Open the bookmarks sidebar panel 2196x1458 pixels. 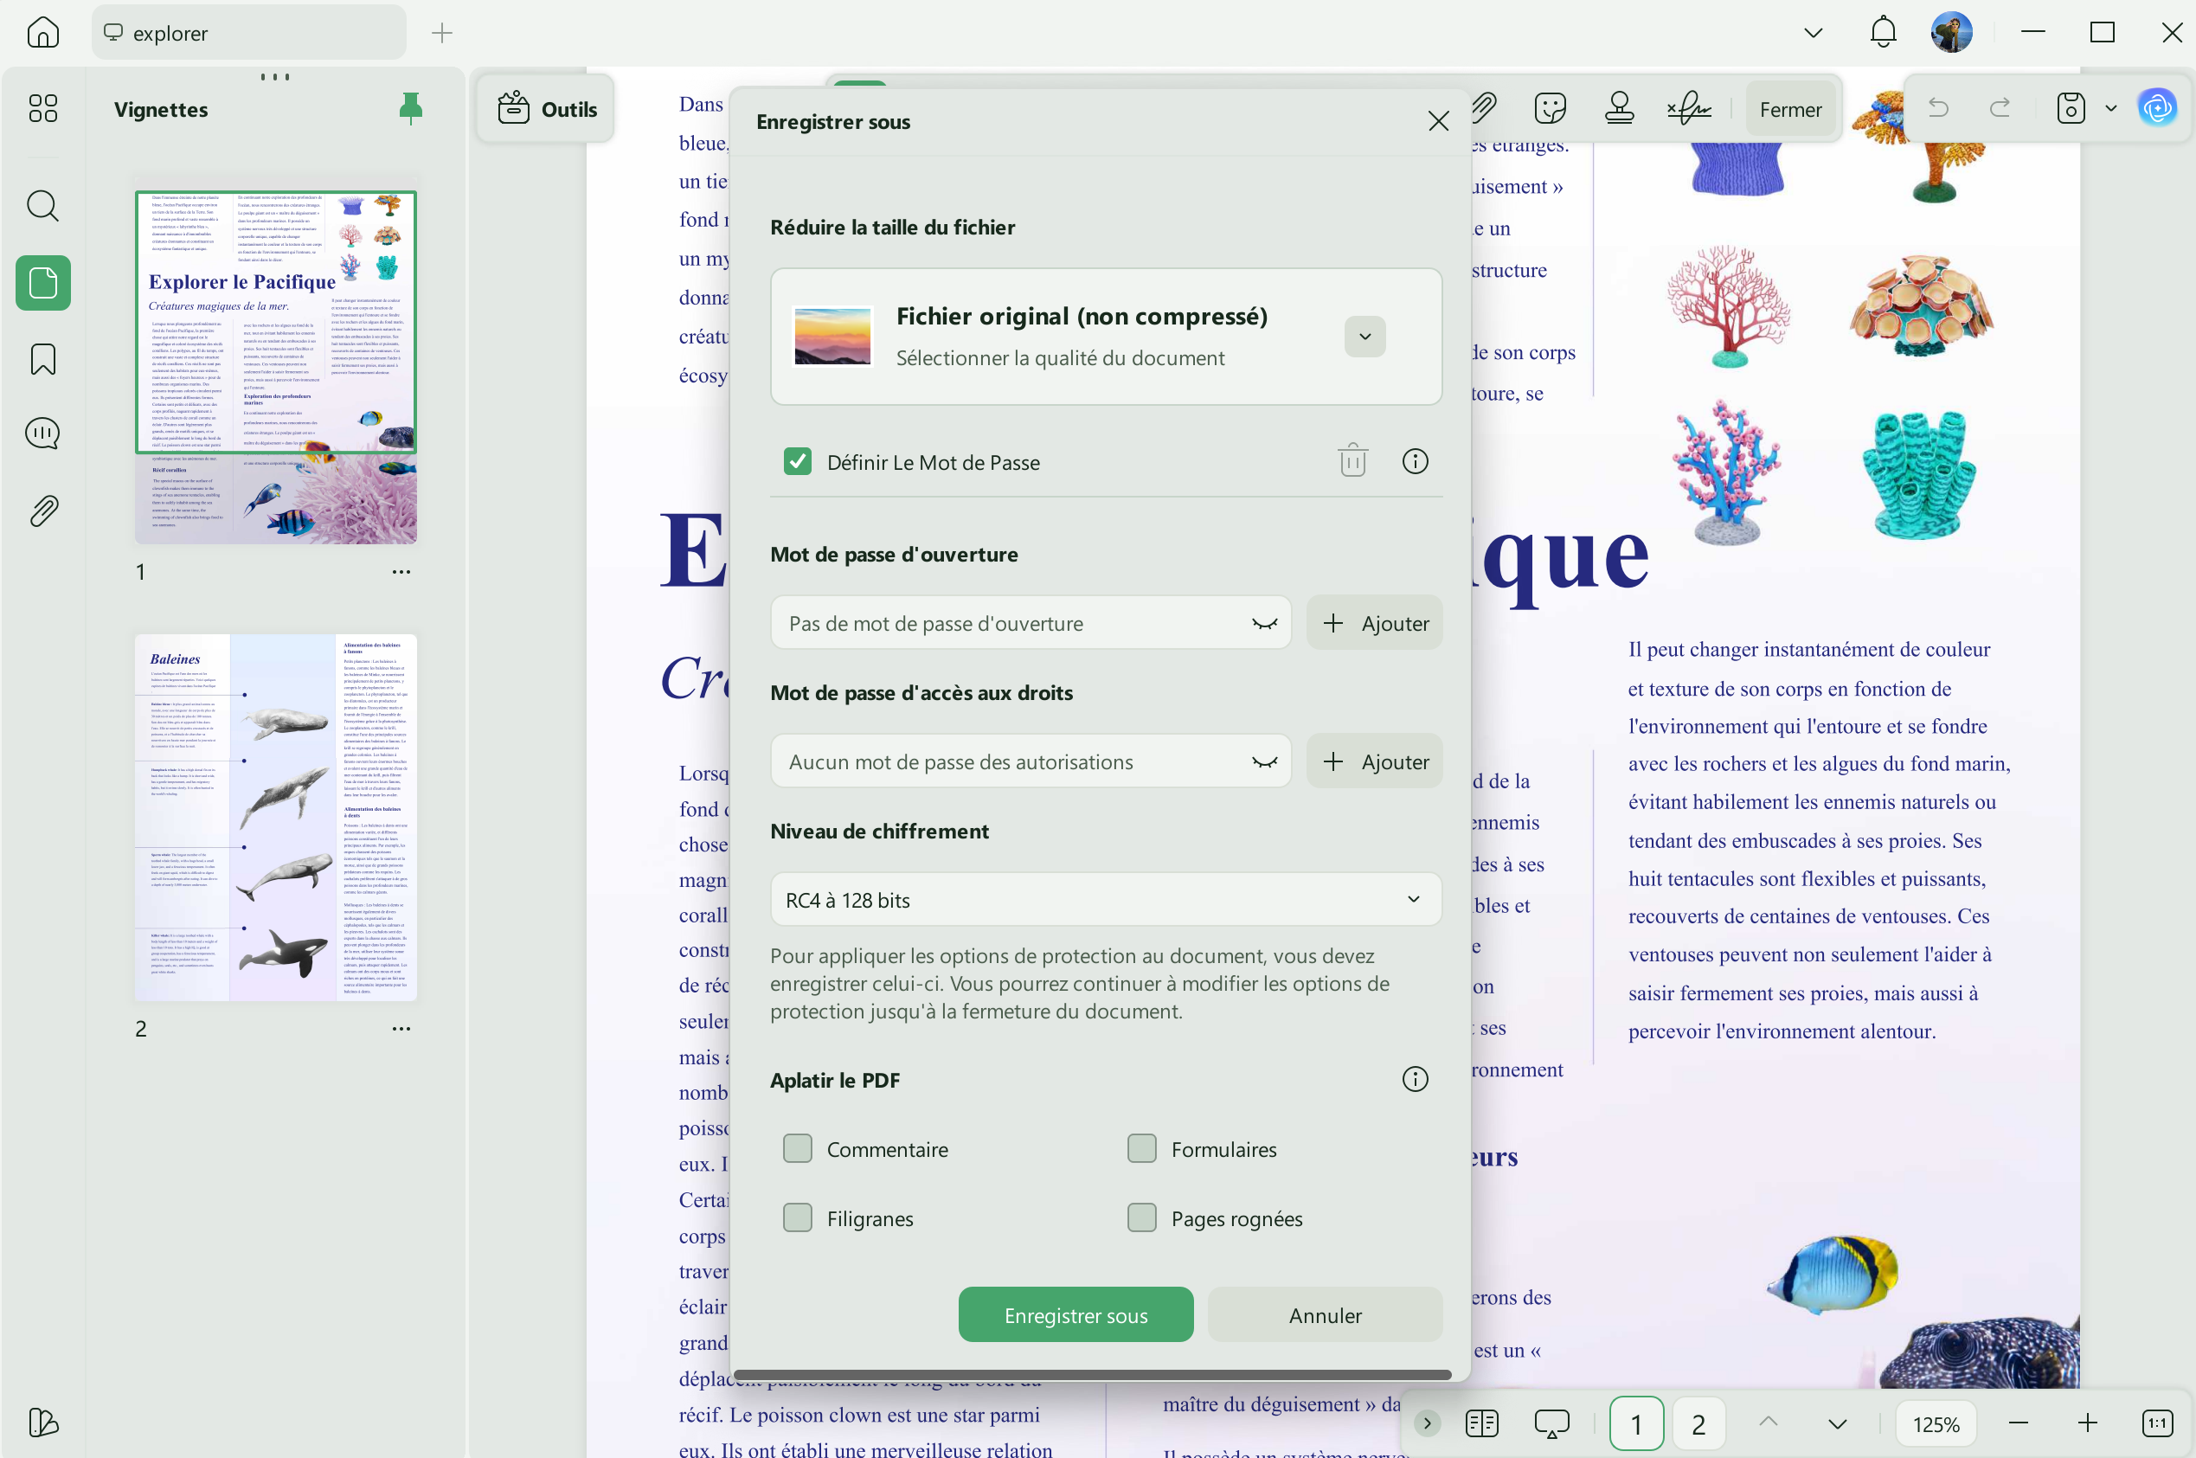click(42, 359)
